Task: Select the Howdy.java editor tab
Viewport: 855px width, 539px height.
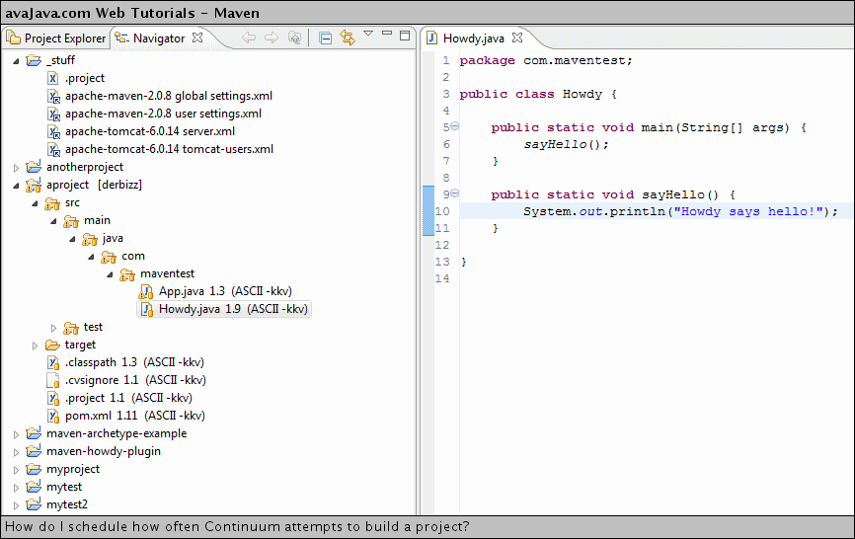Action: [x=473, y=38]
